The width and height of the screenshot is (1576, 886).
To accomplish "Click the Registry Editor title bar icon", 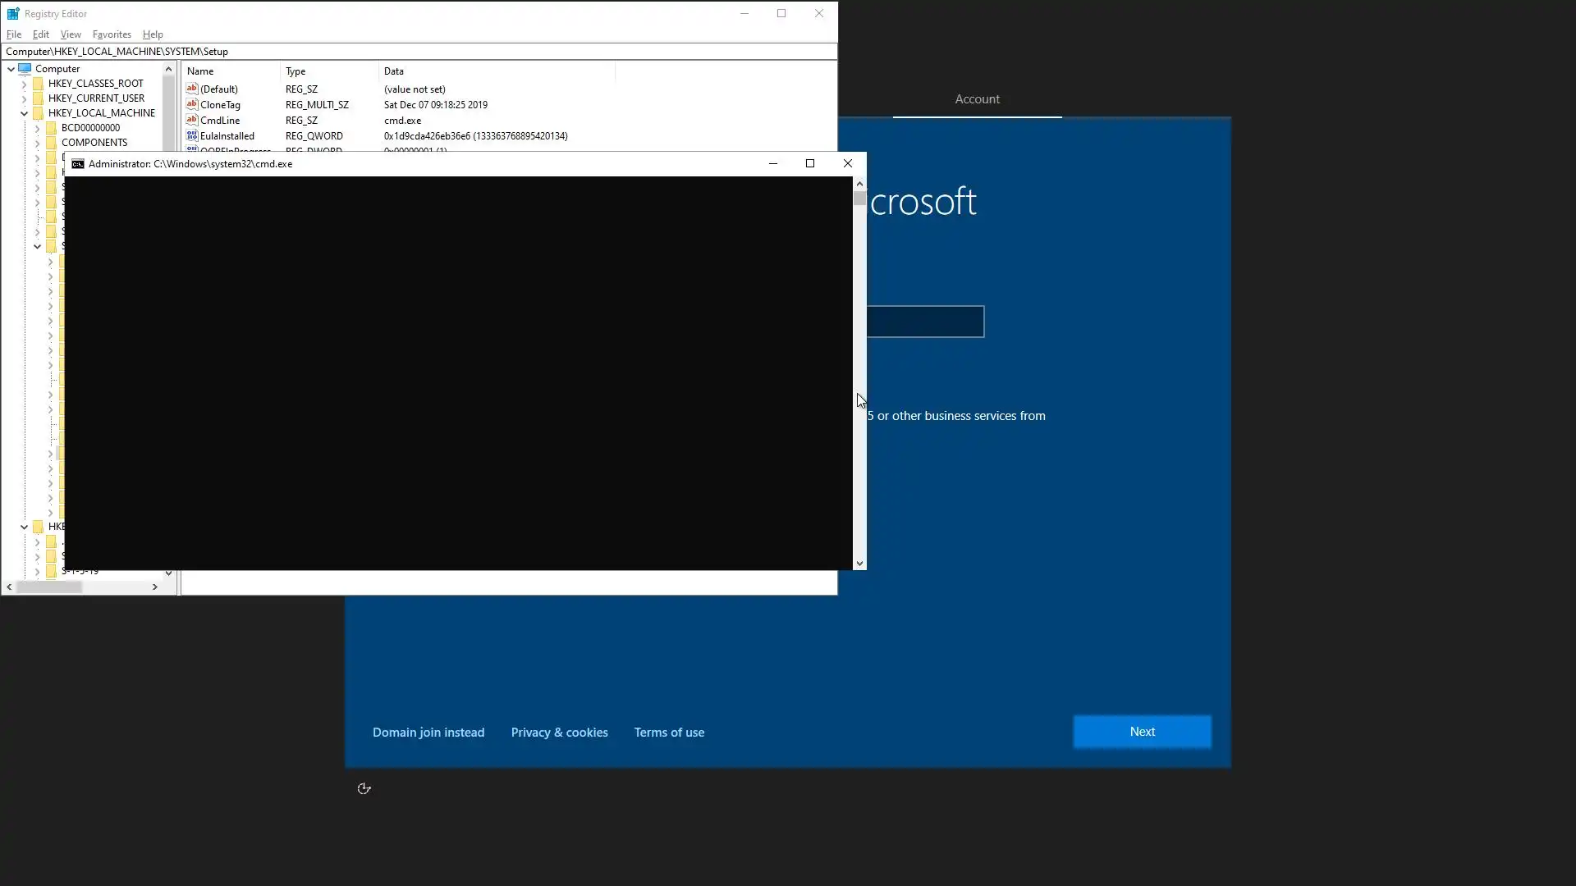I will tap(13, 13).
